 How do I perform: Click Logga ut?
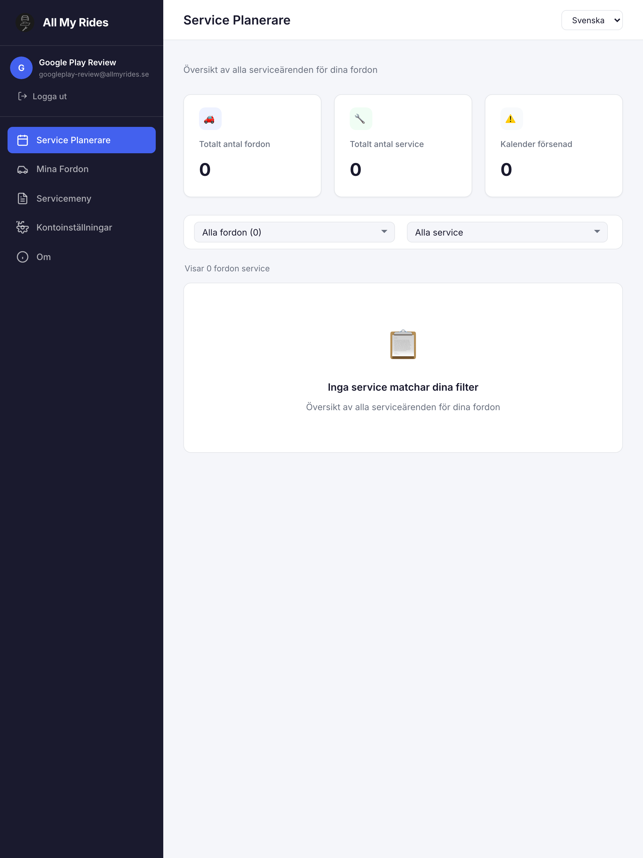click(42, 96)
